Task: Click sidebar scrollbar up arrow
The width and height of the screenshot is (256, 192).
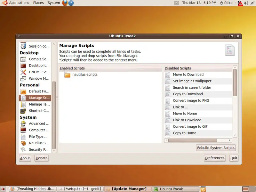Action: pyautogui.click(x=54, y=44)
